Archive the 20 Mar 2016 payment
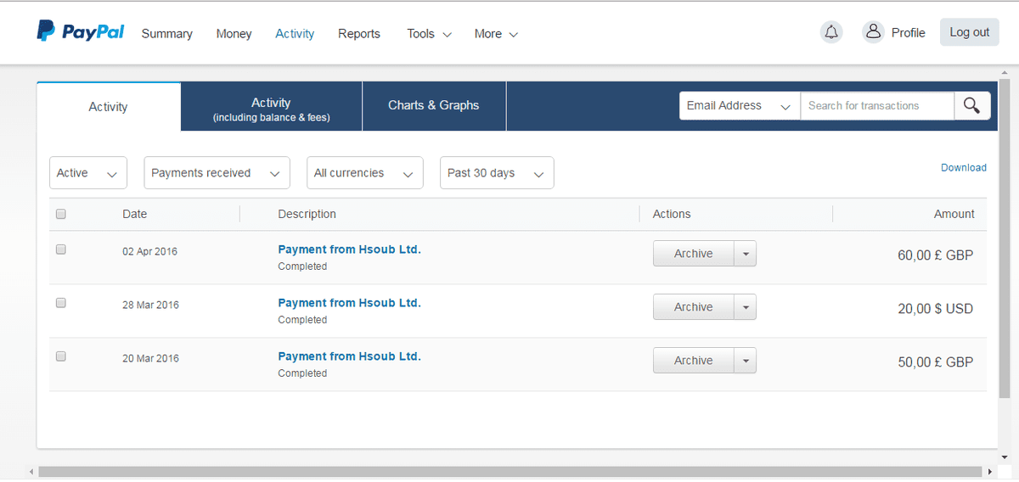The width and height of the screenshot is (1019, 482). click(x=693, y=361)
